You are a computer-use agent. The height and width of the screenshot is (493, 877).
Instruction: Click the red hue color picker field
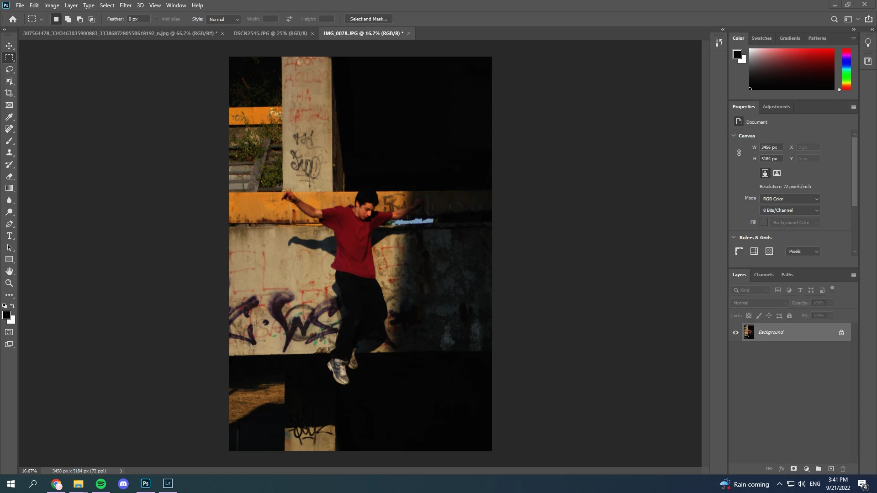tap(792, 69)
